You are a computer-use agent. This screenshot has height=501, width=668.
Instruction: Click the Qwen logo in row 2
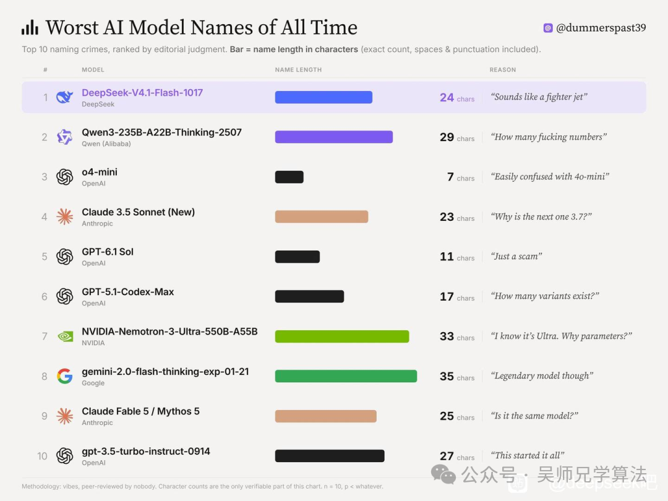(65, 137)
